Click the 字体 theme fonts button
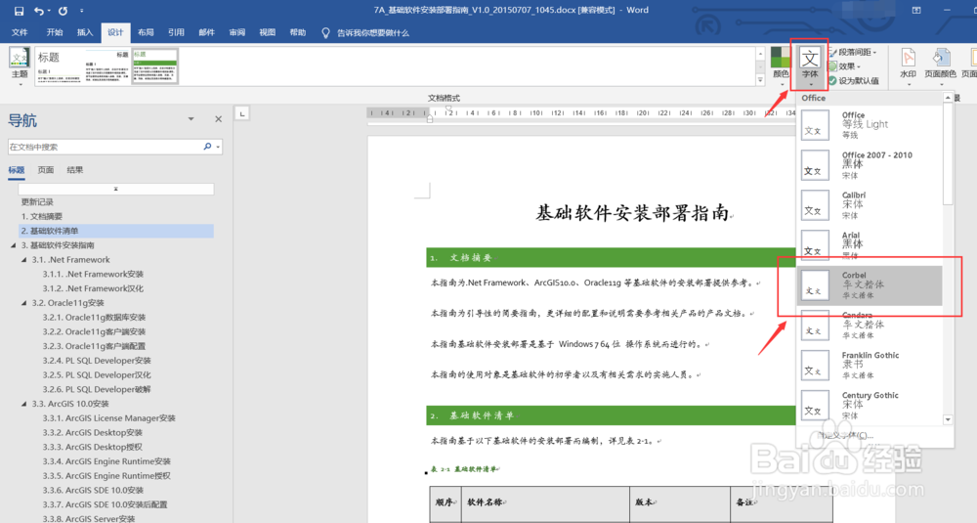977x523 pixels. tap(809, 65)
